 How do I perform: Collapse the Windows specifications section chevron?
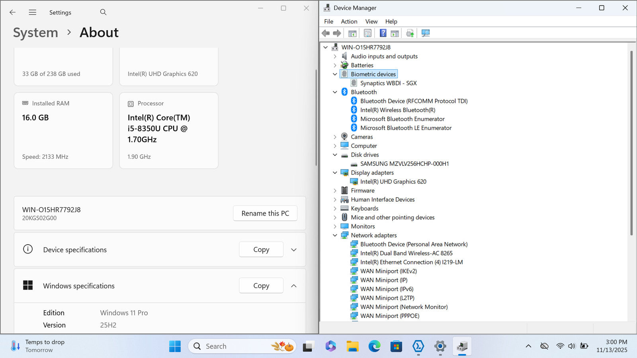click(x=294, y=286)
